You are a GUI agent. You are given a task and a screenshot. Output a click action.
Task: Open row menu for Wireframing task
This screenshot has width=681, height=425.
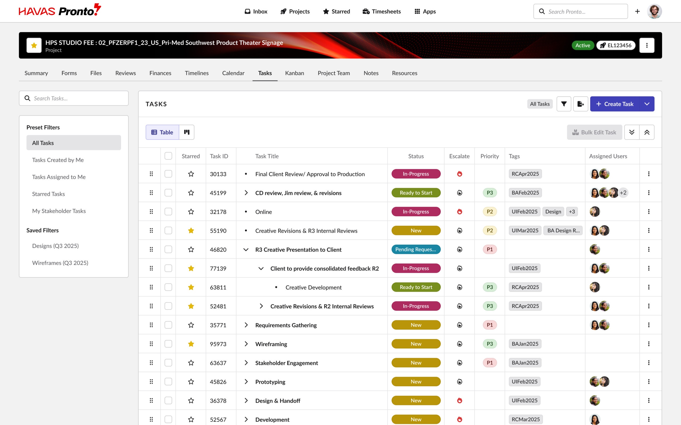[x=649, y=344]
